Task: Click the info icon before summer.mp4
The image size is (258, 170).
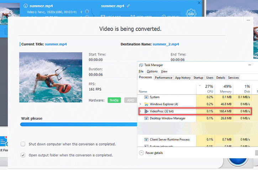Action: pos(25,6)
